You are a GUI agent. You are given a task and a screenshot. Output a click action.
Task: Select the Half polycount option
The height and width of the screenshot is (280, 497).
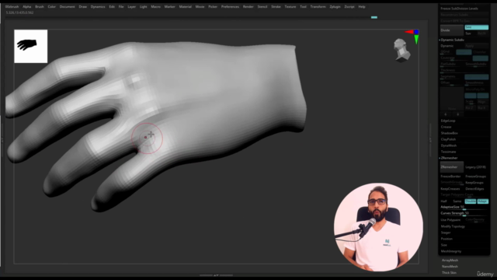tap(443, 201)
